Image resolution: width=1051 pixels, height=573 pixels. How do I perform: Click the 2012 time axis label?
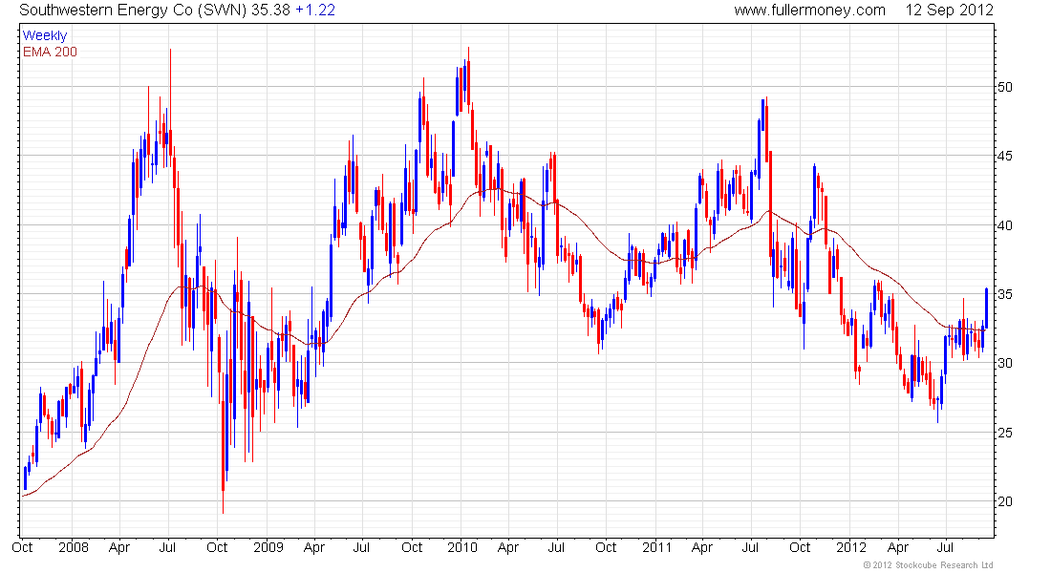[x=850, y=548]
